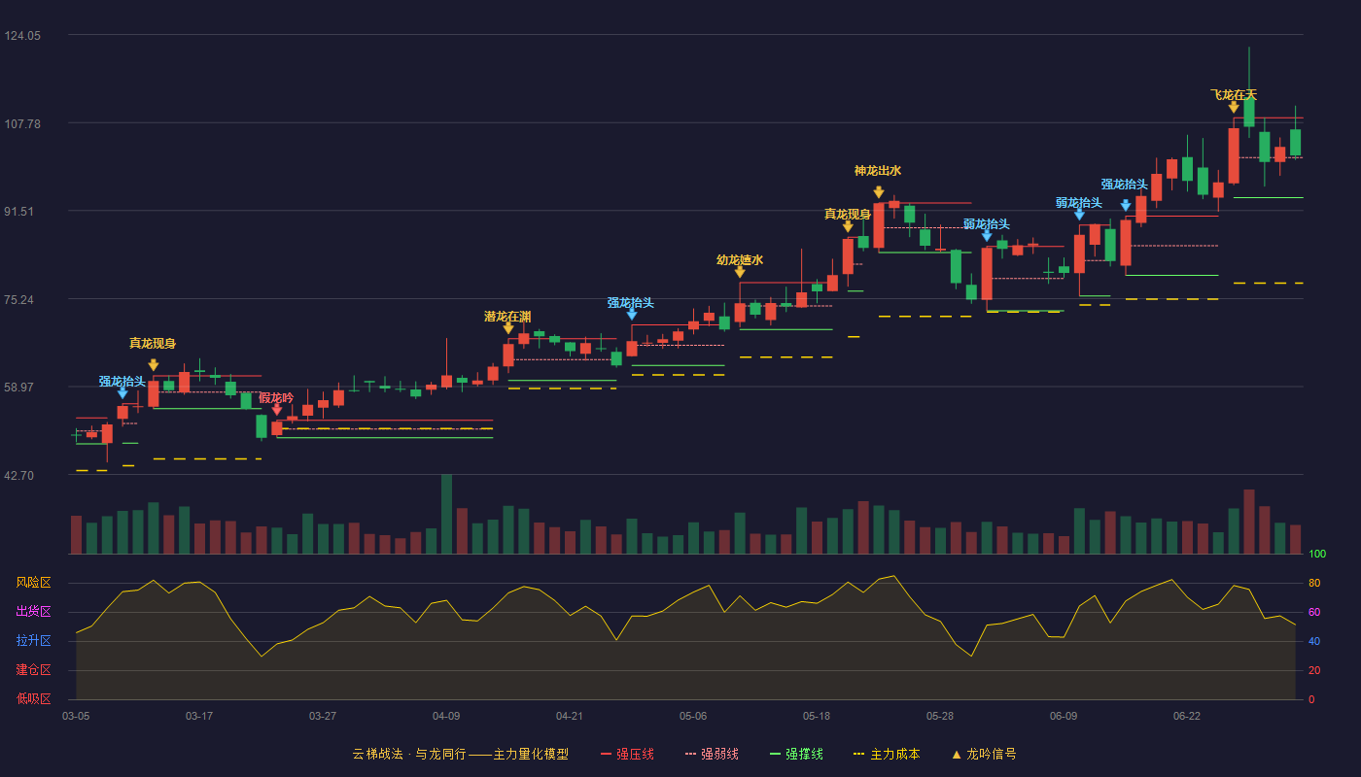Click the green 100 indicator scale value

point(1317,555)
